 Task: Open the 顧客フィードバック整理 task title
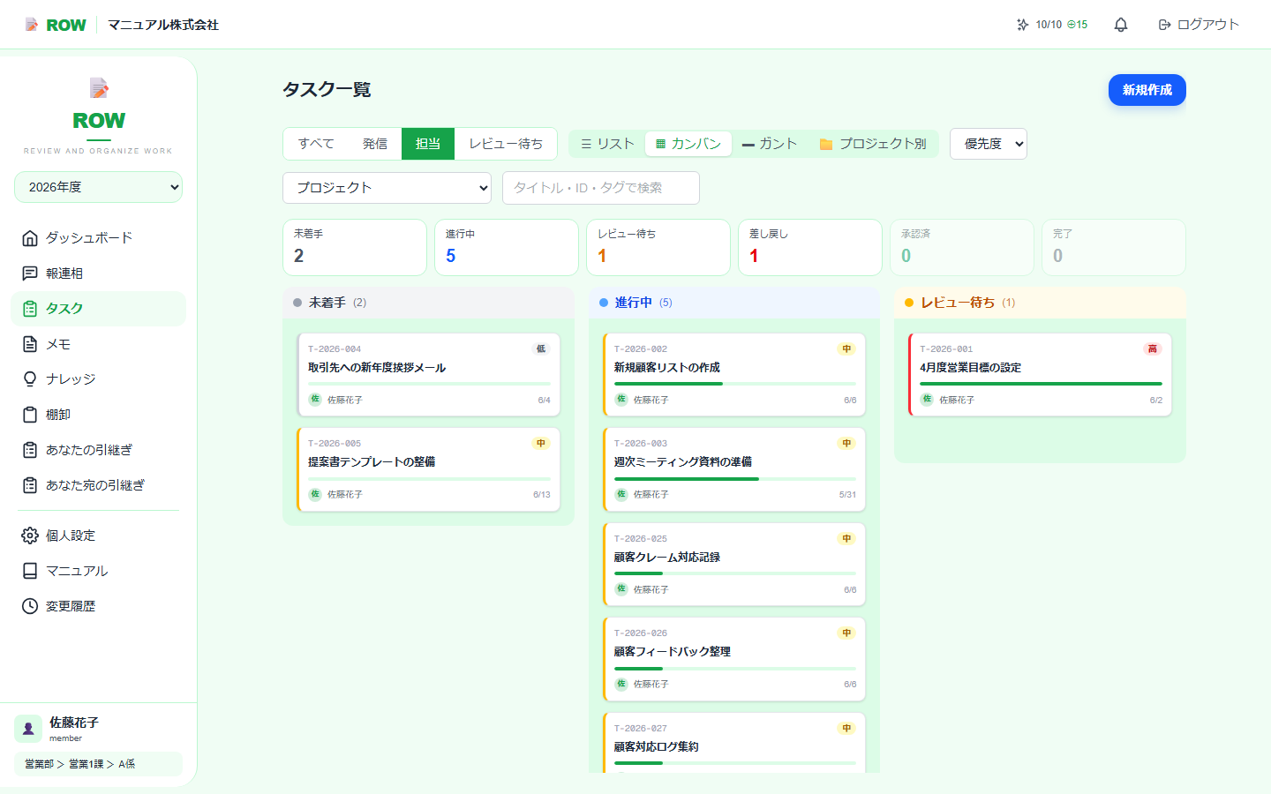tap(673, 652)
